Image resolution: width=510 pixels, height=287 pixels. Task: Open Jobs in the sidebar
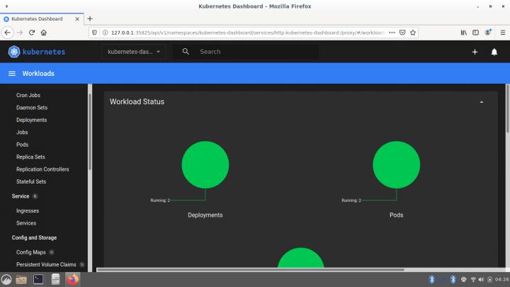pos(22,132)
